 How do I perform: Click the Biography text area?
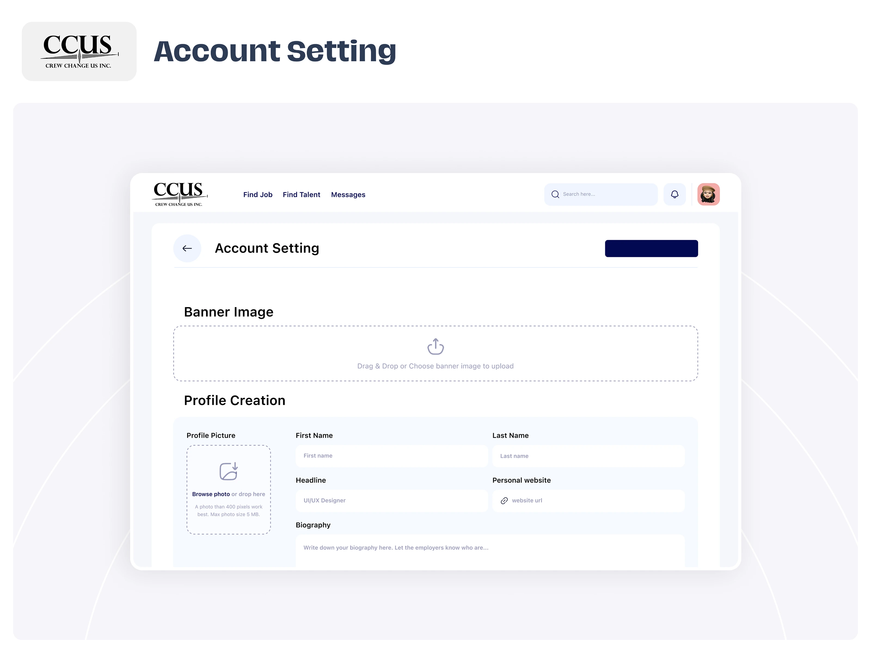pyautogui.click(x=490, y=551)
